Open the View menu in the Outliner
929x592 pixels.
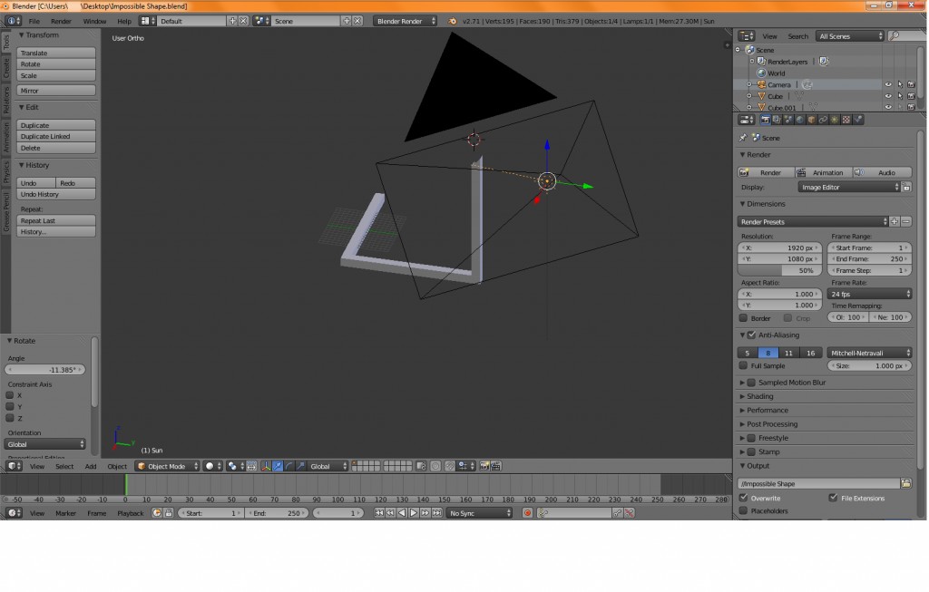click(x=770, y=36)
